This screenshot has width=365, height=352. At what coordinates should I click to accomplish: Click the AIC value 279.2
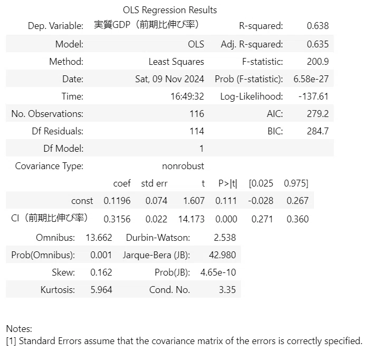[x=318, y=114]
